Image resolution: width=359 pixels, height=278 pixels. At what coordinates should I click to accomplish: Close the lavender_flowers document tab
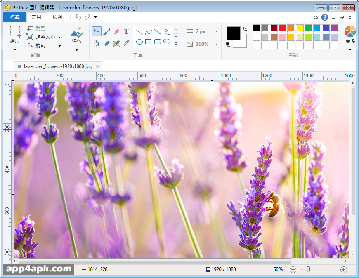pos(98,66)
